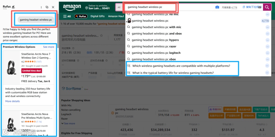Viewport: 275px width, 137px height.
Task: Click Rufus chat icon beside multiple platforms question
Action: point(129,66)
